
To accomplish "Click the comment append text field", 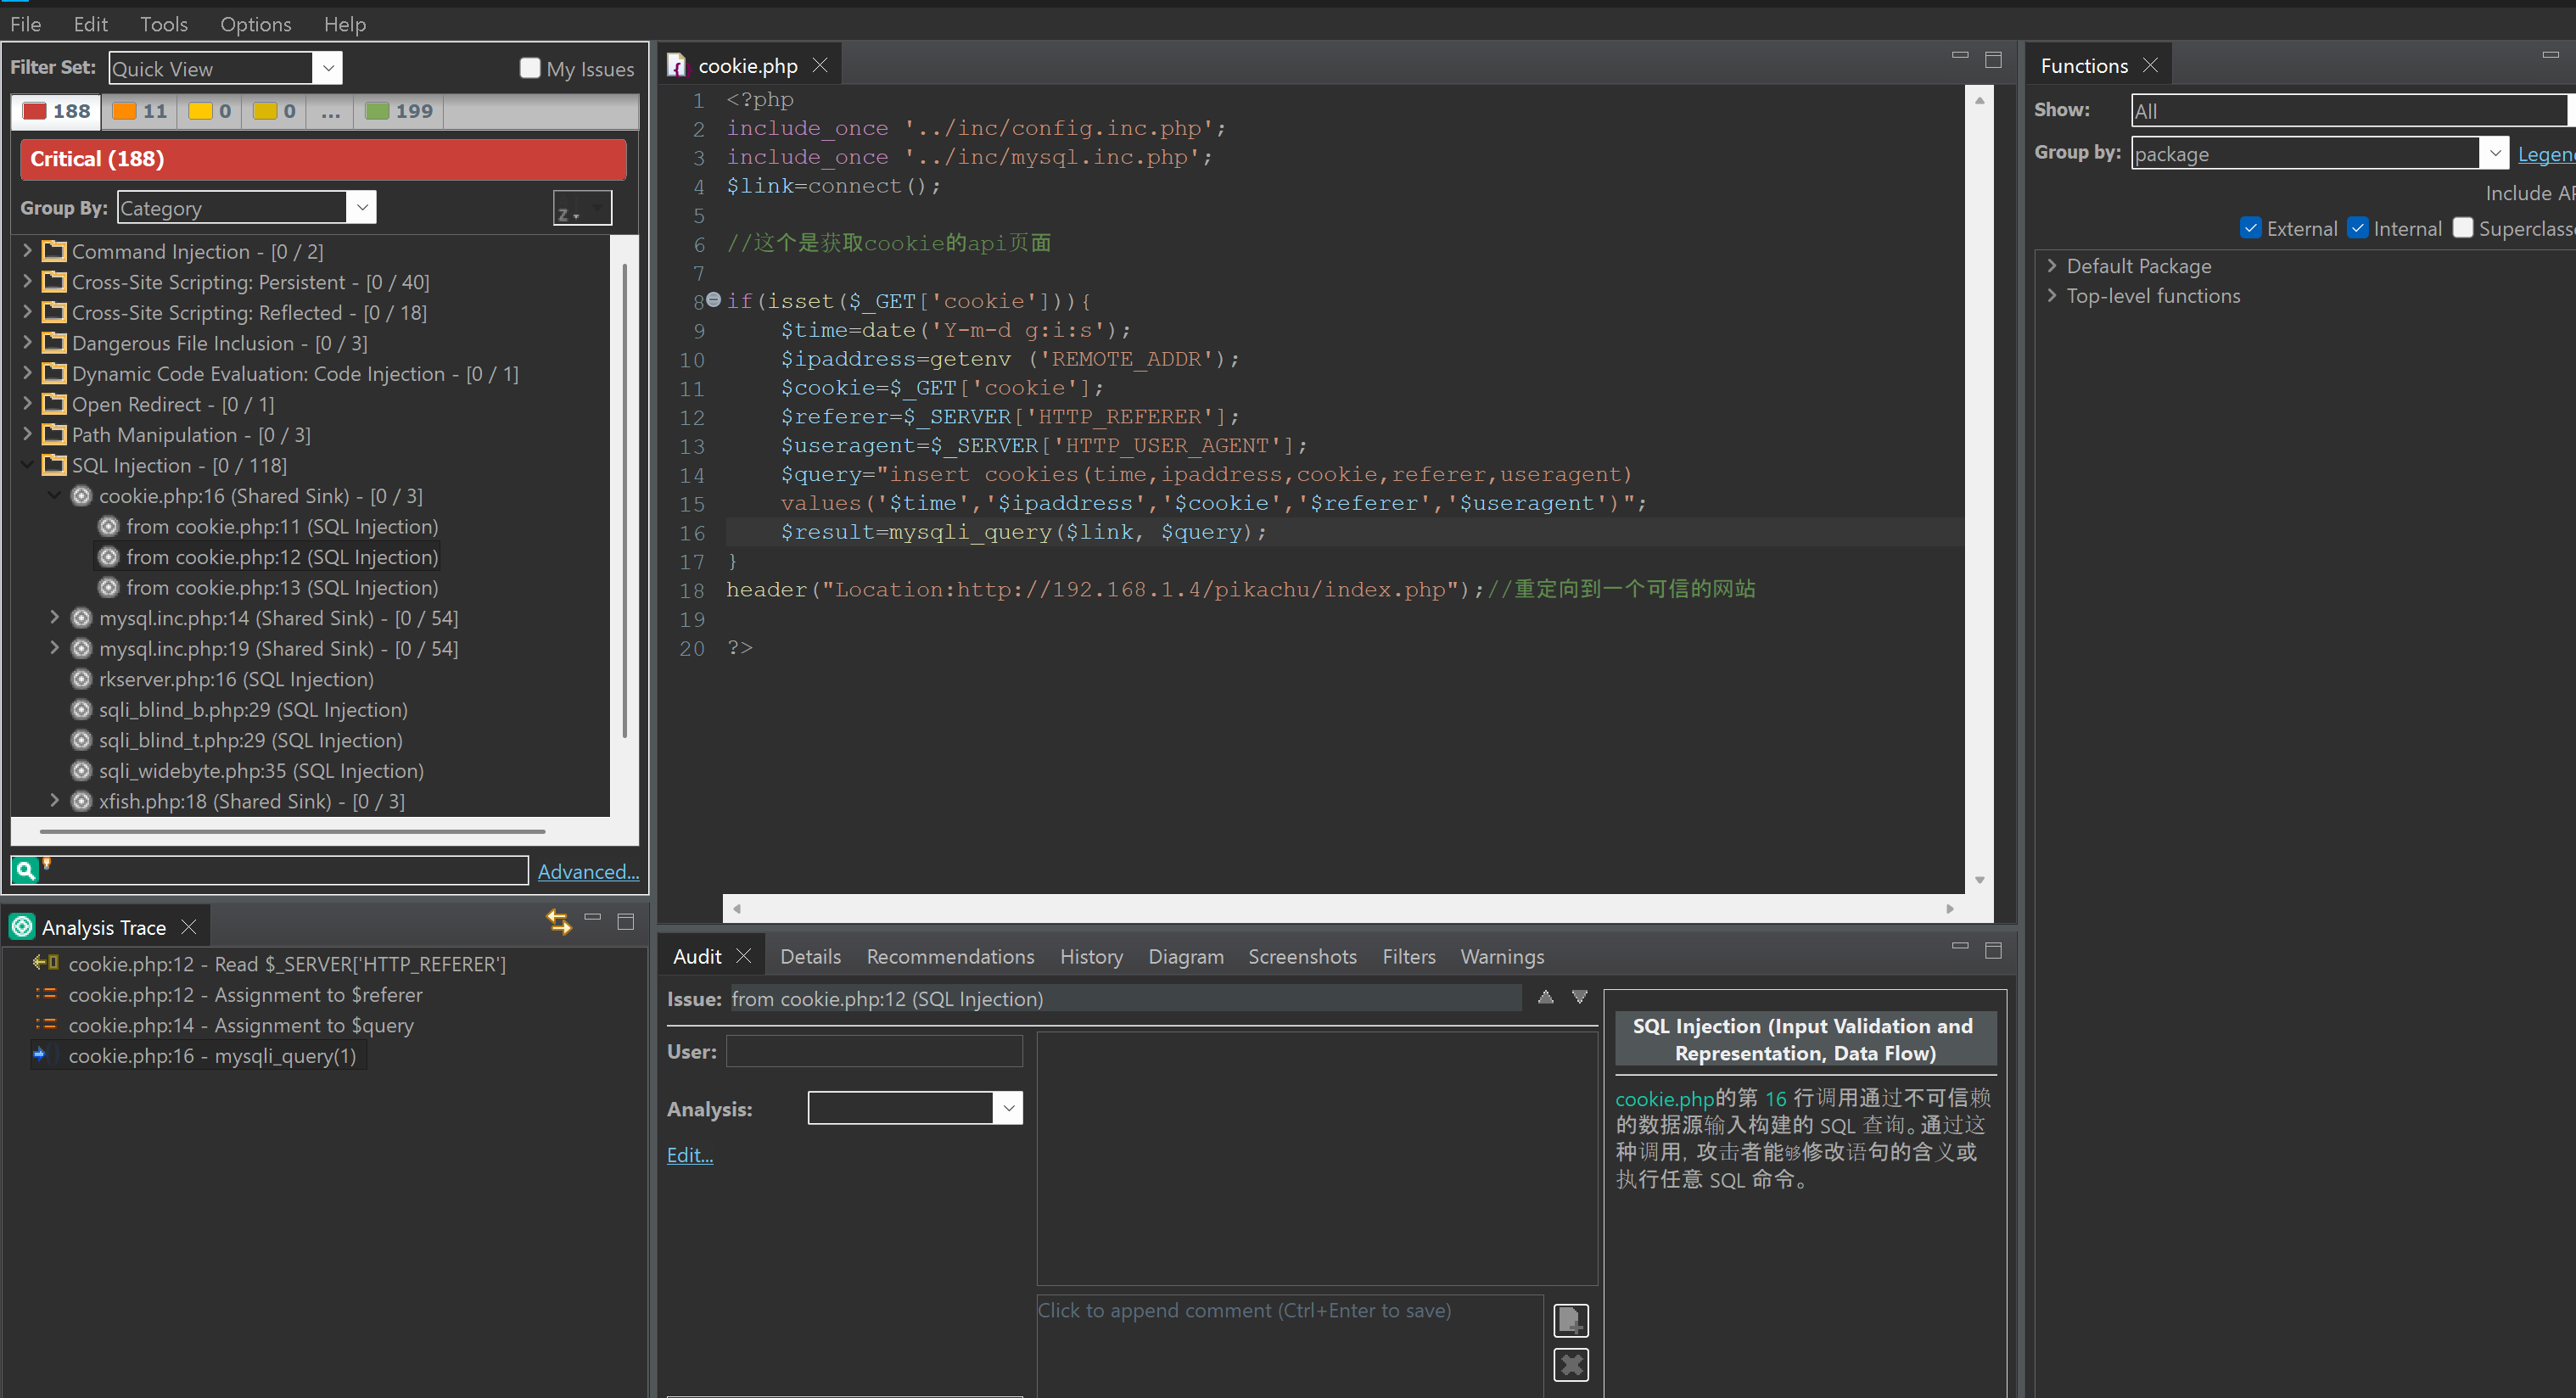I will coord(1289,1340).
